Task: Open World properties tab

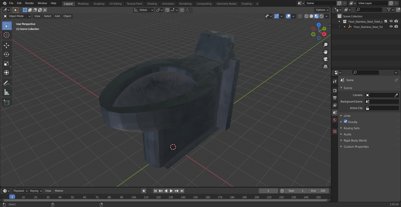Action: 335,120
